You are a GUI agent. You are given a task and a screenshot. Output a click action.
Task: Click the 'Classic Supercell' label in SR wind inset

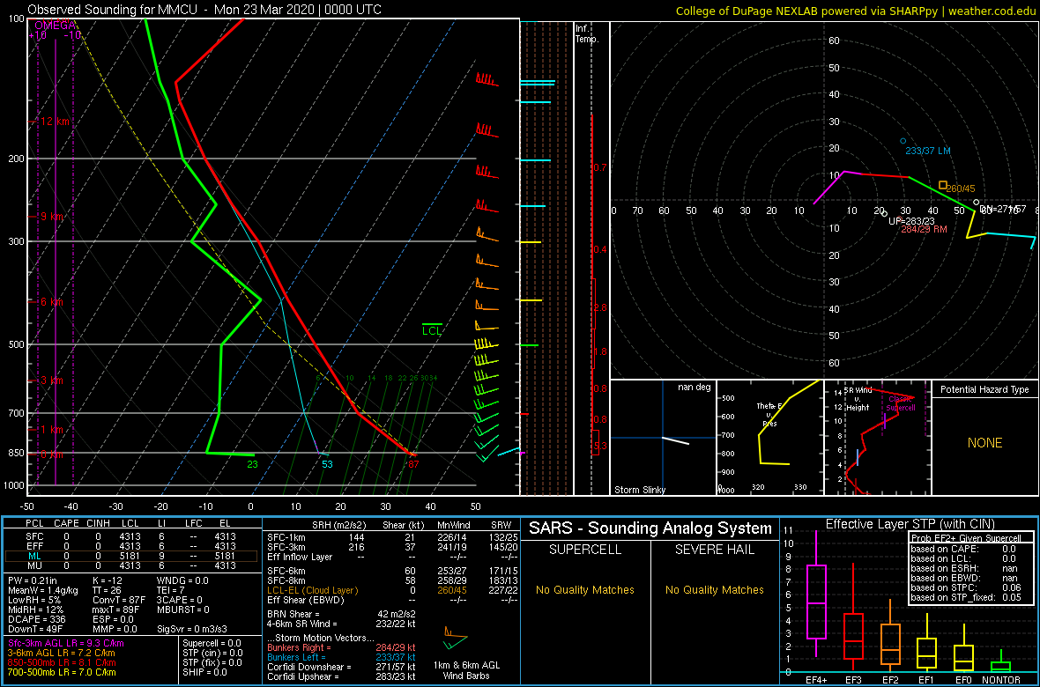click(901, 403)
